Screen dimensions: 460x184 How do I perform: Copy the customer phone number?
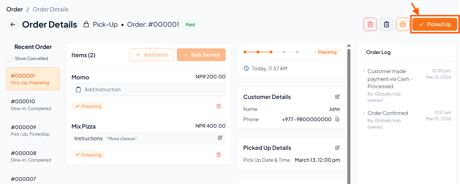[x=337, y=119]
